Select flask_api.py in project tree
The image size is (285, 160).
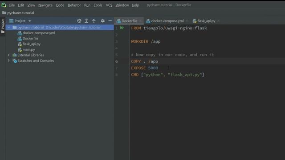click(x=31, y=44)
